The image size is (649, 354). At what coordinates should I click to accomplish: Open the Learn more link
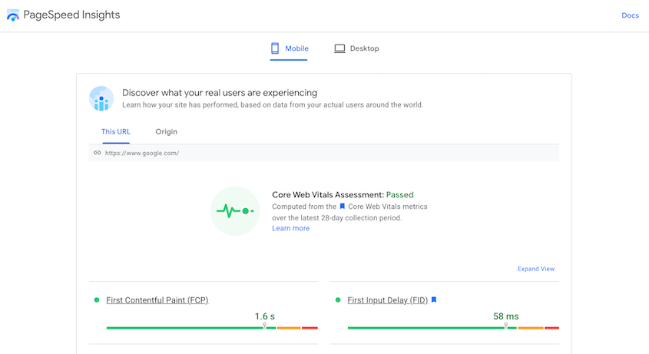[x=290, y=228]
